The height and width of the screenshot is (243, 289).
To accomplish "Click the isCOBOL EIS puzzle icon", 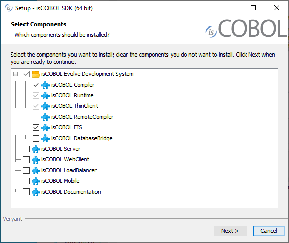I will [45, 128].
